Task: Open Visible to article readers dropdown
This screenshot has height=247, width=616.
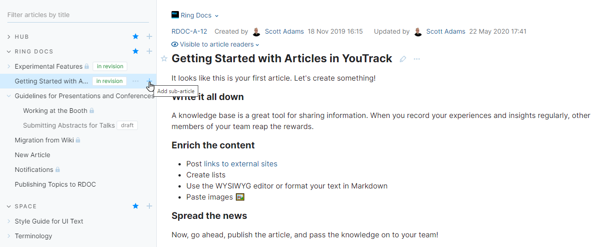Action: pyautogui.click(x=215, y=45)
